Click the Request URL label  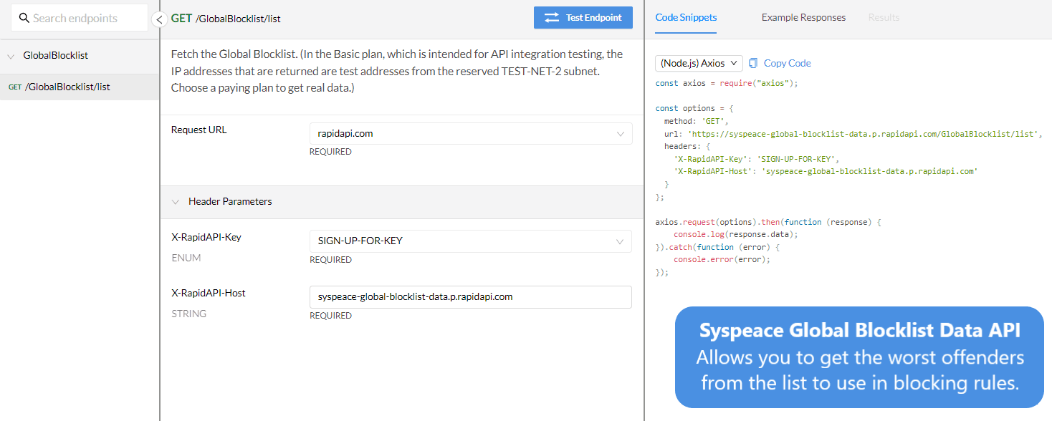coord(199,130)
